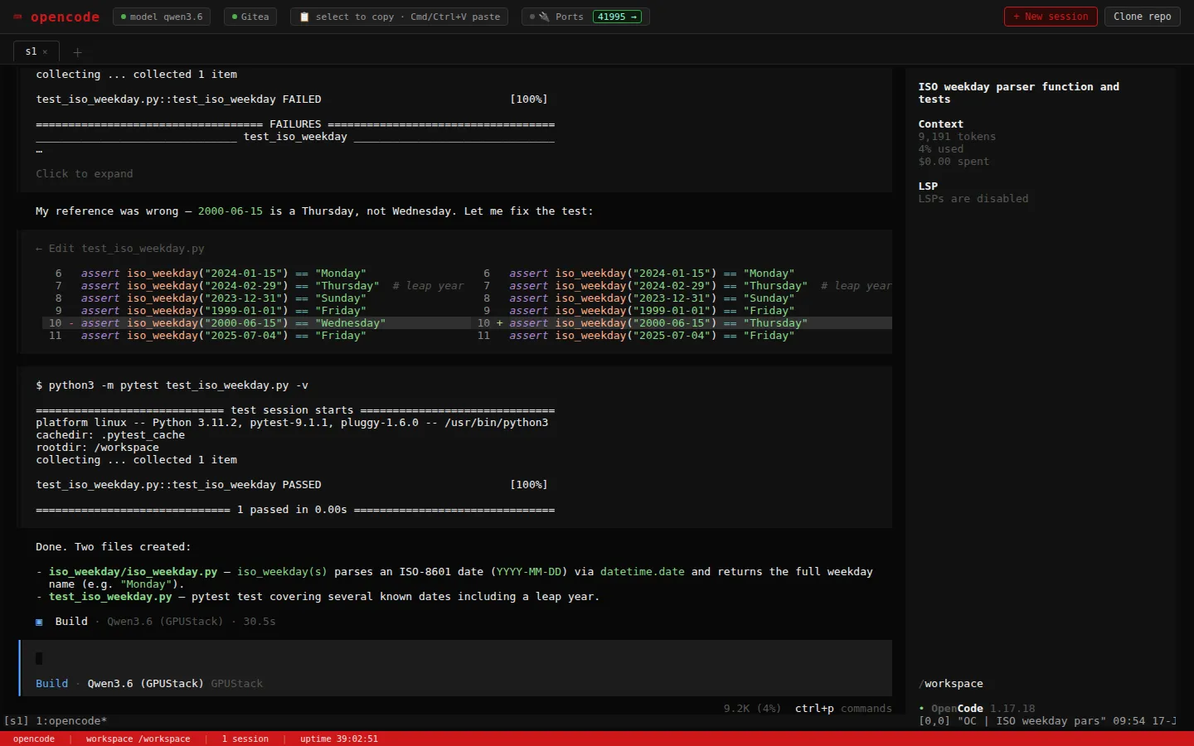Click the blue Build square icon
The image size is (1194, 746).
click(x=39, y=622)
